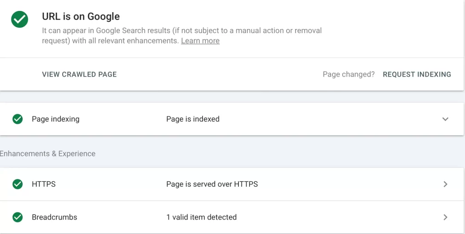Open the Learn more link
Viewport: 465px width, 234px height.
(200, 40)
